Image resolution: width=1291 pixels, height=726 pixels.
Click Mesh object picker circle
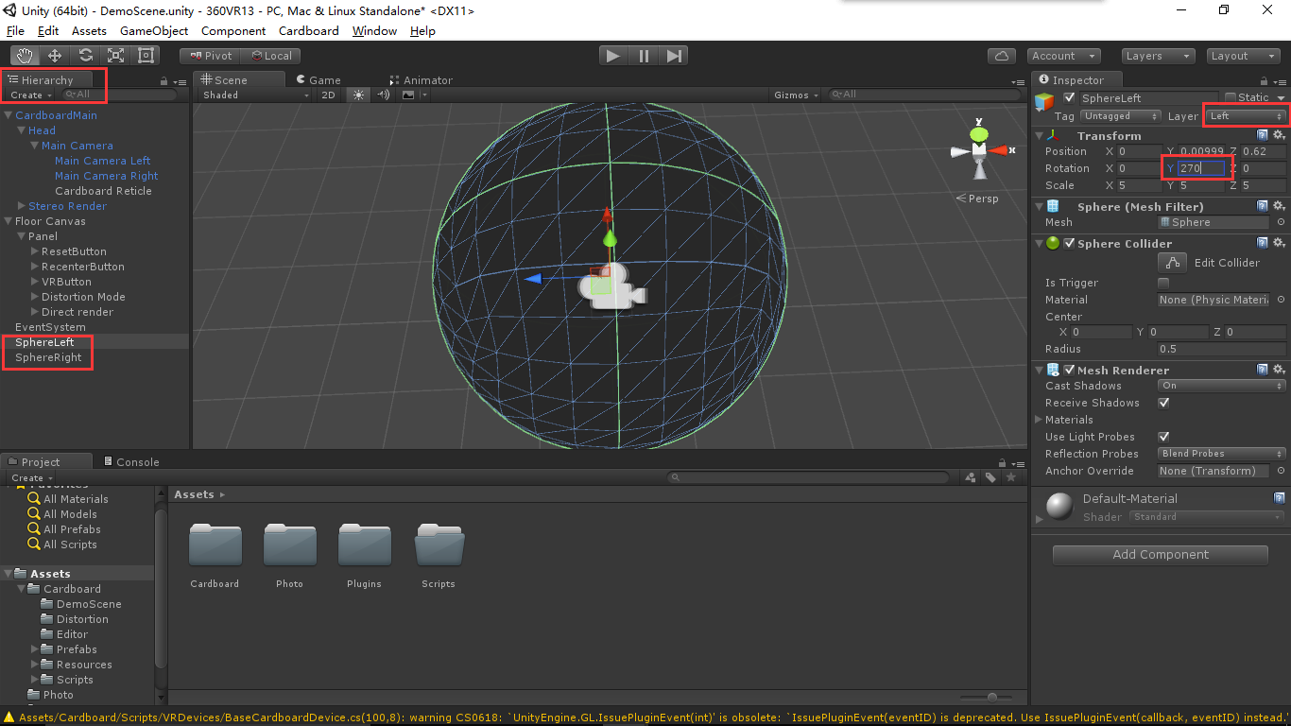pyautogui.click(x=1281, y=222)
